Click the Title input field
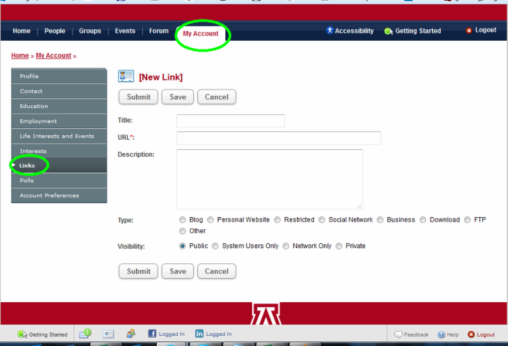The width and height of the screenshot is (508, 346). tap(231, 121)
